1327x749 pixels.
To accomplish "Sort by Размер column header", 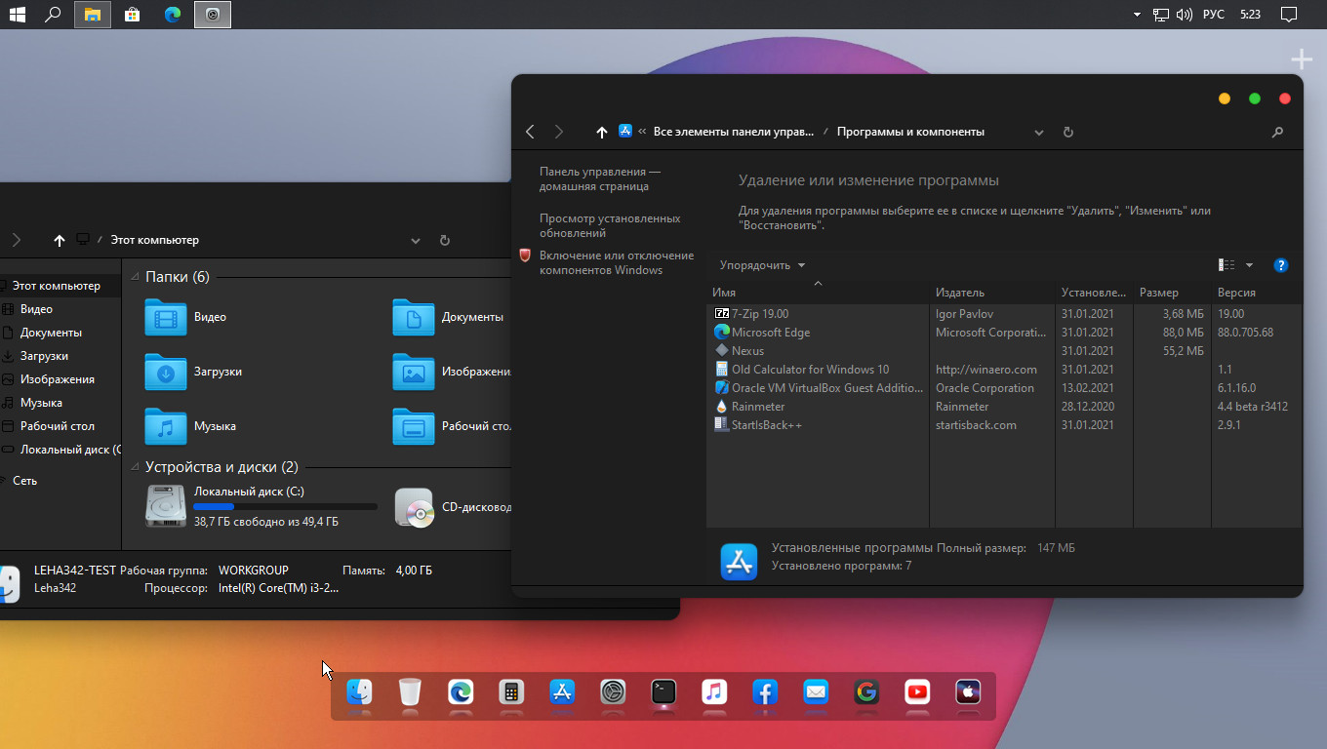I will pyautogui.click(x=1173, y=293).
